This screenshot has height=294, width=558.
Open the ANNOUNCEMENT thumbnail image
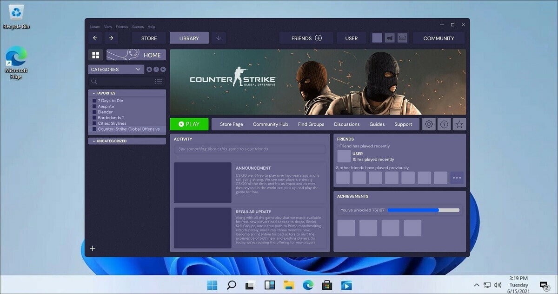[203, 183]
